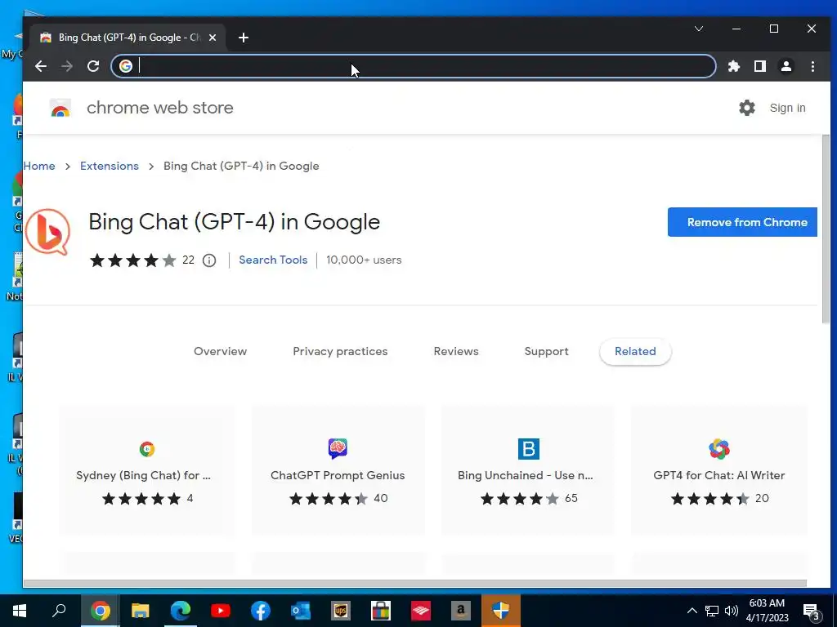
Task: Go to Home breadcrumb link
Action: pyautogui.click(x=39, y=166)
